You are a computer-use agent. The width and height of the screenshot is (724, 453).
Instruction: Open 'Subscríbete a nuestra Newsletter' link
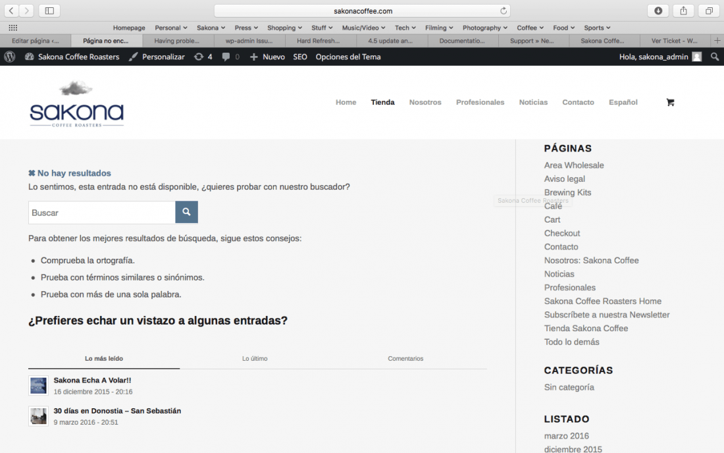pyautogui.click(x=607, y=315)
